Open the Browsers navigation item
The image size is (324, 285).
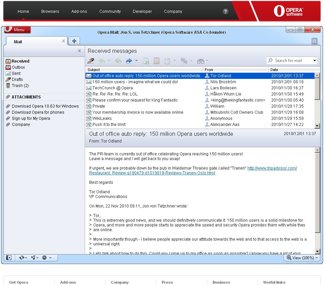click(50, 12)
